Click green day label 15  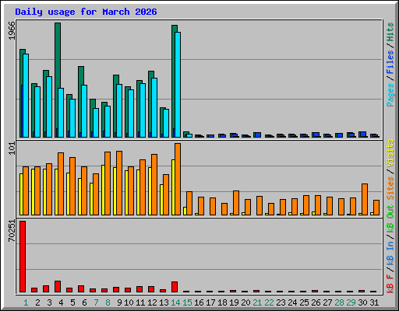tap(187, 302)
